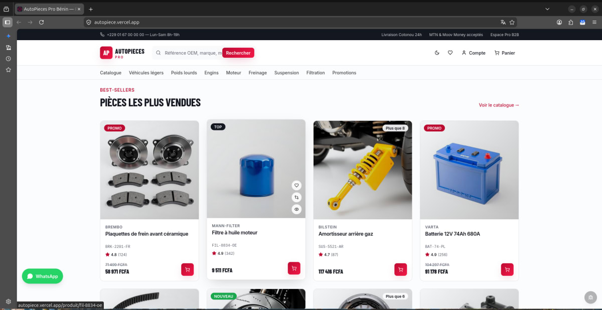The image size is (602, 310).
Task: Click MTN & Moov Money acceptés text
Action: [x=456, y=35]
